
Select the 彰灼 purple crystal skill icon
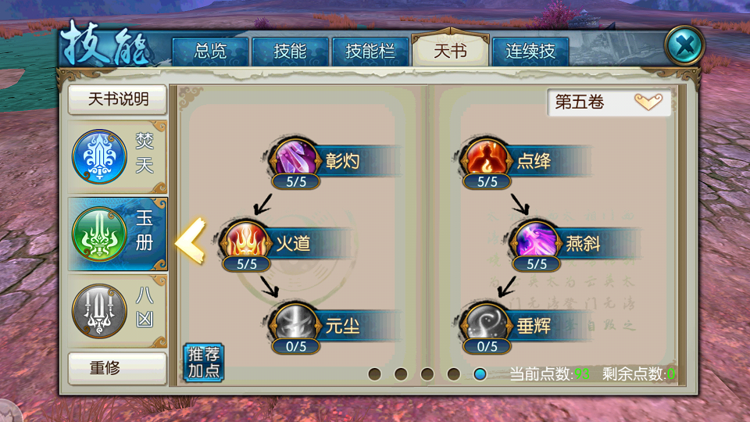(x=295, y=158)
